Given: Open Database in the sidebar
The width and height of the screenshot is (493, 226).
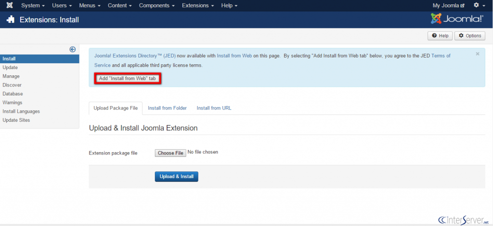Looking at the screenshot, I should click(x=13, y=94).
